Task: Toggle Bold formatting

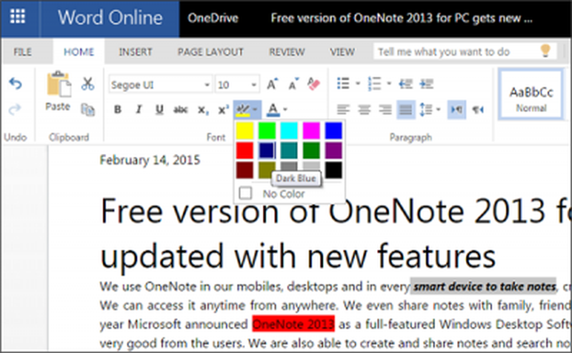Action: pos(118,110)
